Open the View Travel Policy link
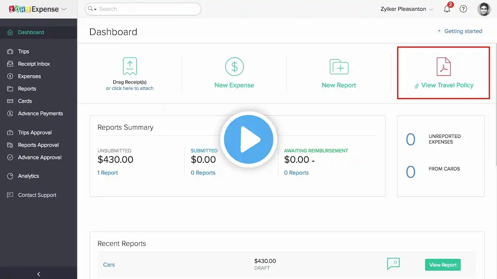Image resolution: width=497 pixels, height=279 pixels. pos(447,85)
